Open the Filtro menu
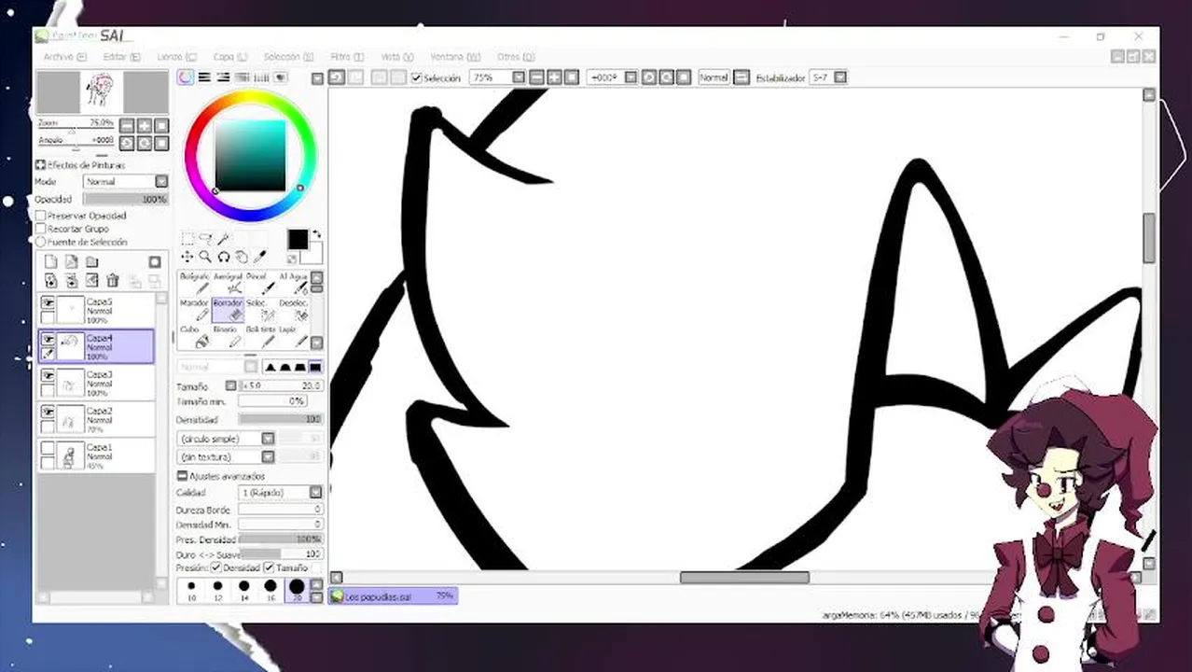The image size is (1192, 672). pos(347,57)
